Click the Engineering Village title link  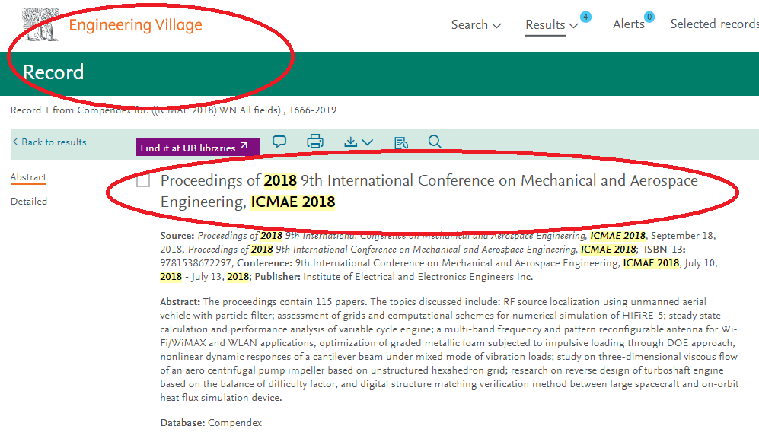click(x=136, y=25)
